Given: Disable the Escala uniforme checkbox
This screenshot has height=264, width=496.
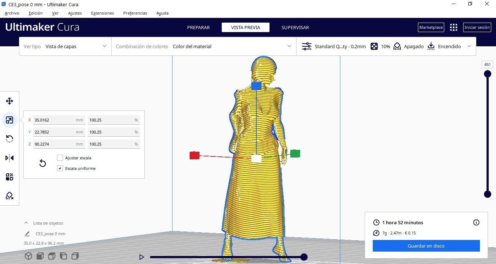Looking at the screenshot, I should click(60, 168).
